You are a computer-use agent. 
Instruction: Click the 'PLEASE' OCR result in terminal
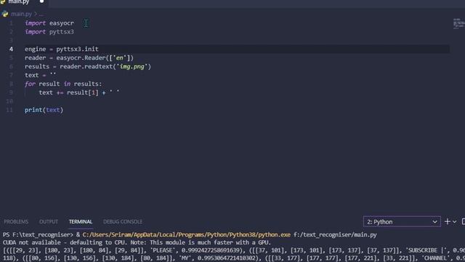tap(162, 250)
